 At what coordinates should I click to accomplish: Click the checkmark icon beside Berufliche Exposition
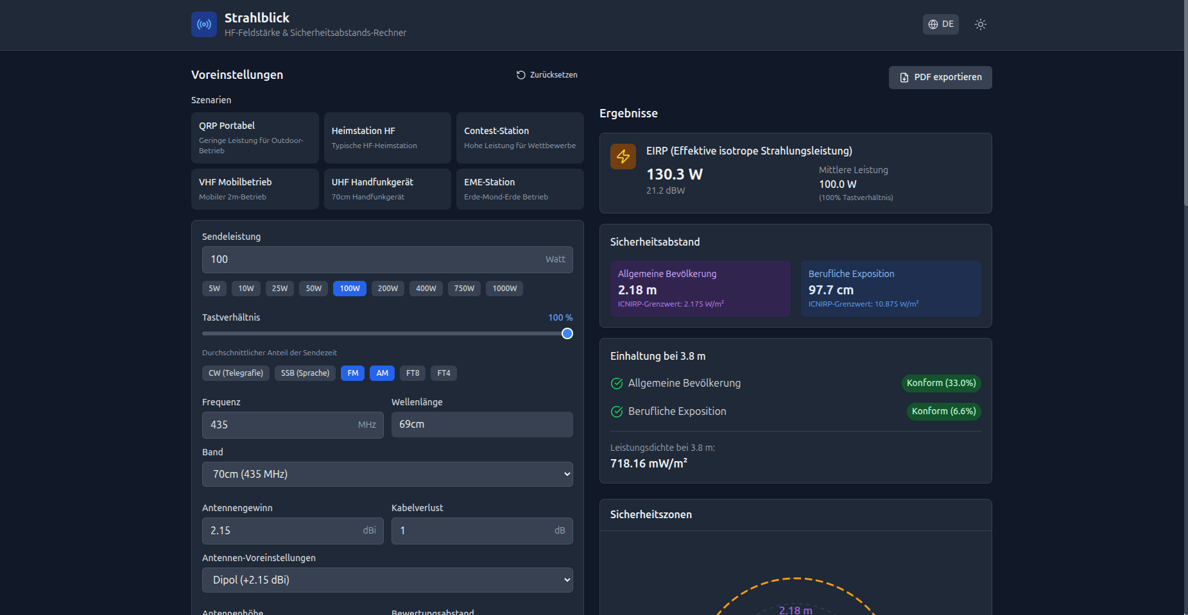[x=617, y=412]
